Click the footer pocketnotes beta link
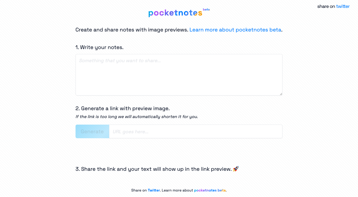This screenshot has height=197, width=358. point(210,190)
